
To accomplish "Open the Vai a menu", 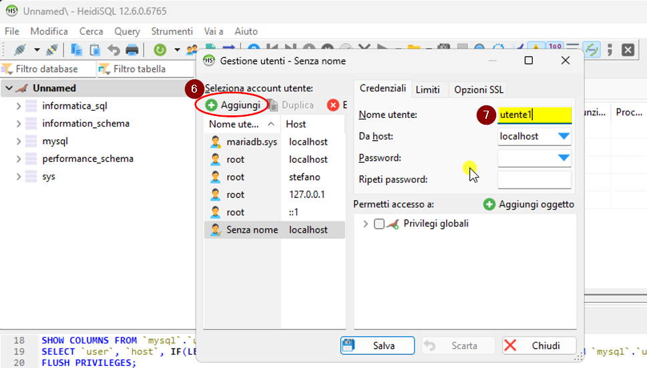I will (x=214, y=31).
